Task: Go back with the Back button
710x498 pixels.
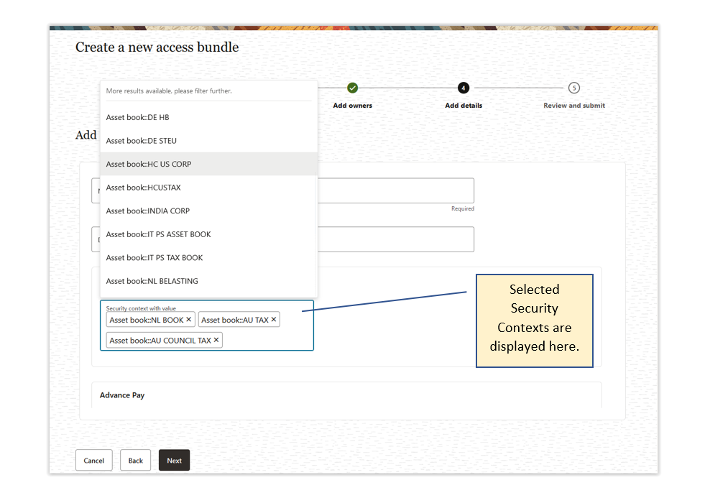Action: 136,461
